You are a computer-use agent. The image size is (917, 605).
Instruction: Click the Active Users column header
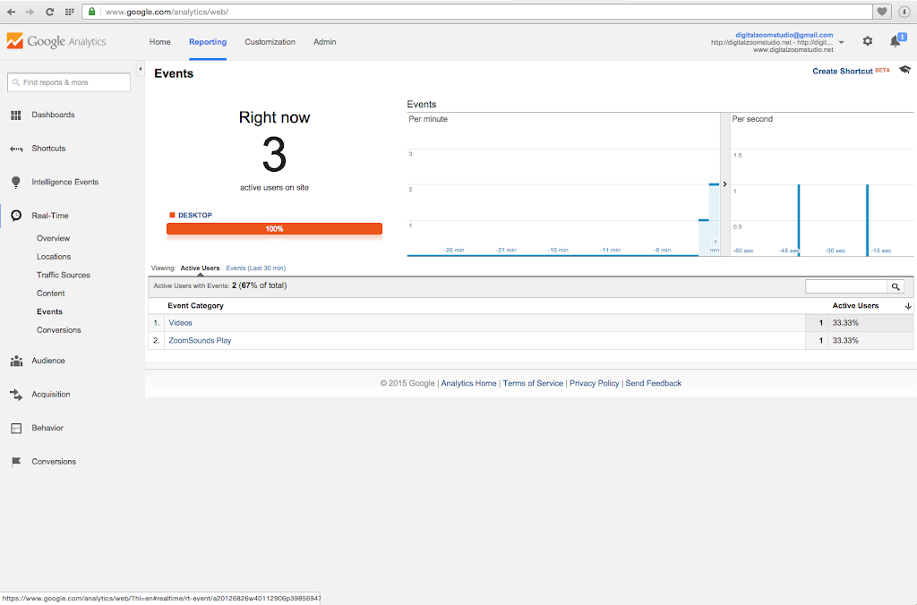pos(855,306)
